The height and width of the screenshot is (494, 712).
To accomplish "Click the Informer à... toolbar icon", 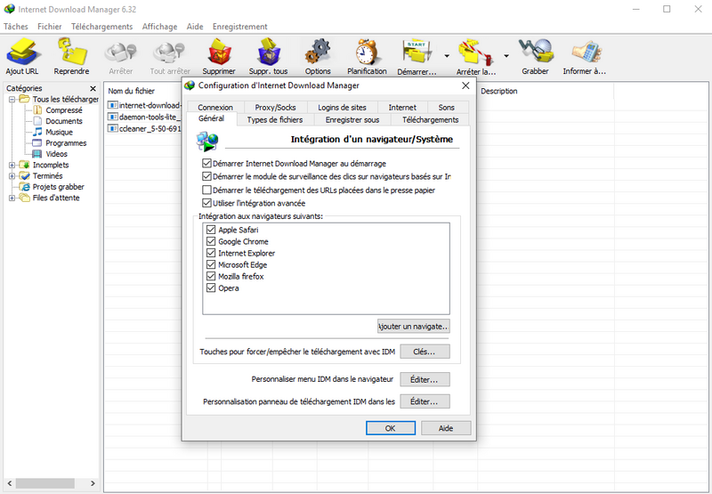I will pos(585,52).
